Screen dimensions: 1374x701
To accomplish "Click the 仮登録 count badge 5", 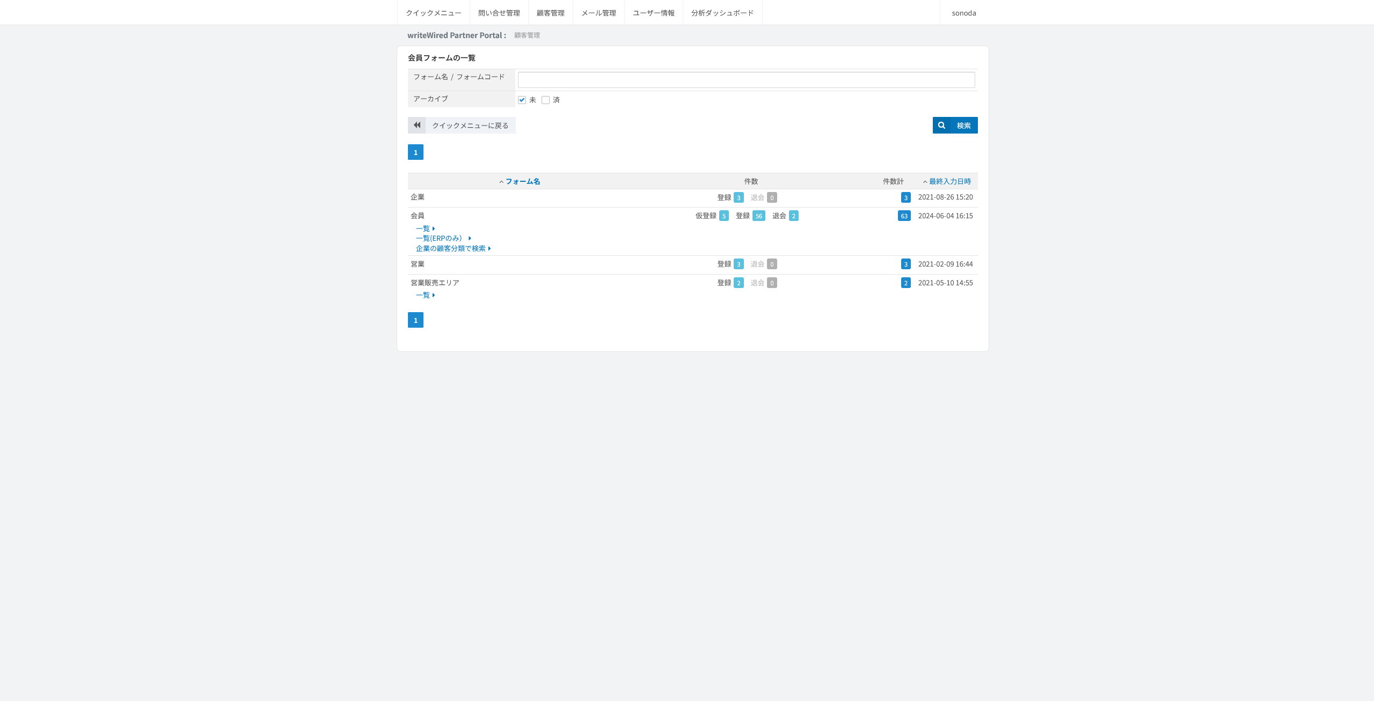I will (723, 216).
